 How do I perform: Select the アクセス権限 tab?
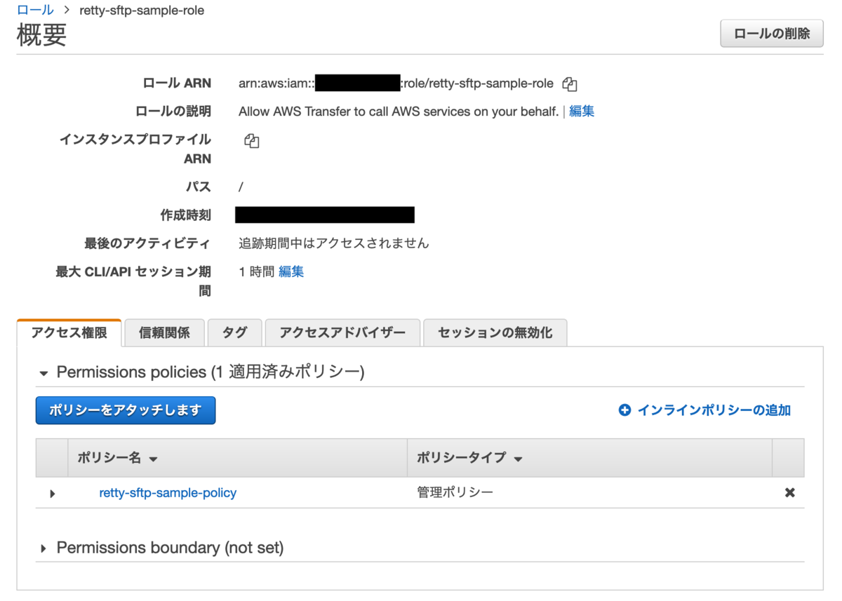69,333
